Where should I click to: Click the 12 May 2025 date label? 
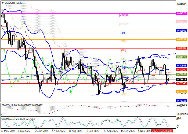click(x=8, y=131)
